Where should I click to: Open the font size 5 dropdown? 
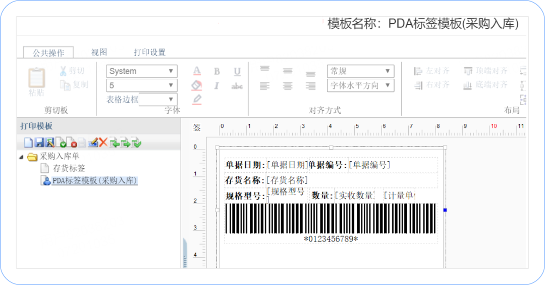point(142,85)
